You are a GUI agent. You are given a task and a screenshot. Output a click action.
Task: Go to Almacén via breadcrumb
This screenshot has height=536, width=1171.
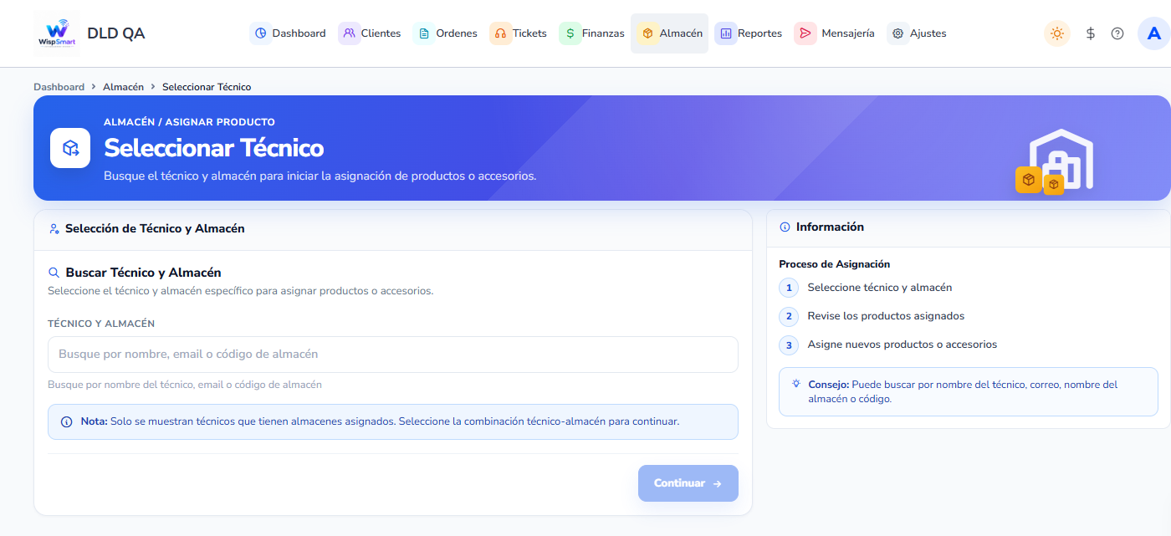(x=123, y=87)
